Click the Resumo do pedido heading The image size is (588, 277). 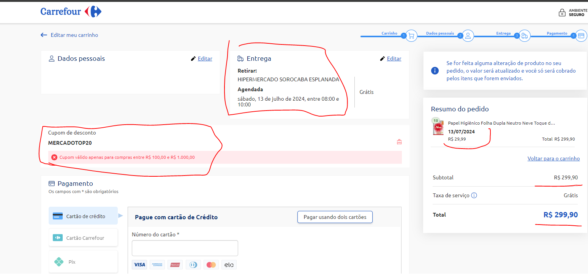460,109
